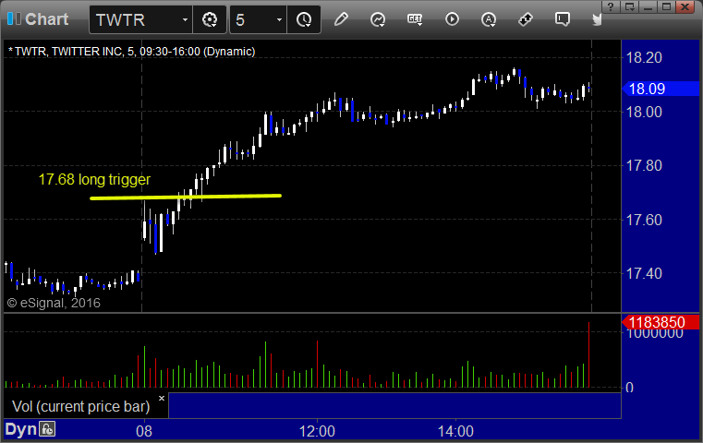Select the pencil drawing tools icon
The height and width of the screenshot is (443, 703).
[x=341, y=19]
